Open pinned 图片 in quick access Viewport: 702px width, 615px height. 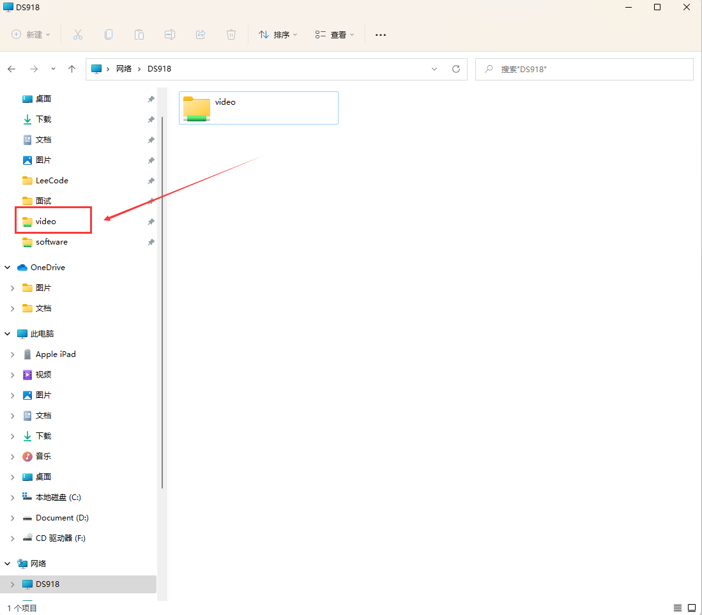(43, 160)
